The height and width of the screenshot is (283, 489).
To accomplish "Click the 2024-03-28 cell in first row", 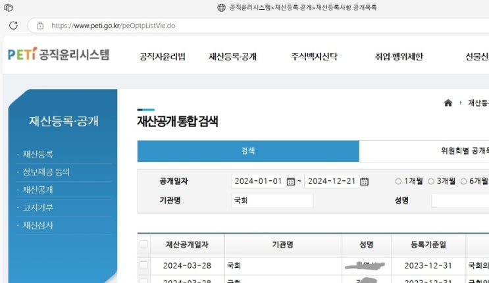I will 187,265.
